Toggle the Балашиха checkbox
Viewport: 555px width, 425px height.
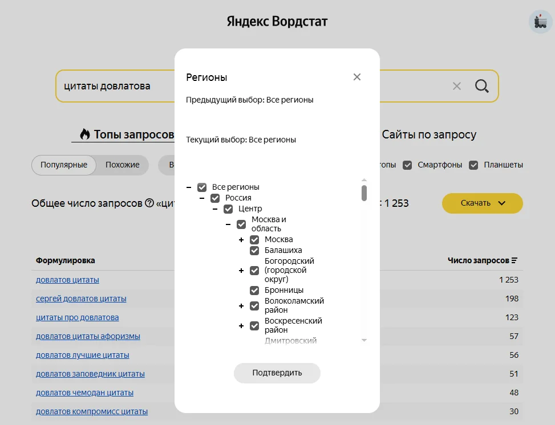[254, 250]
